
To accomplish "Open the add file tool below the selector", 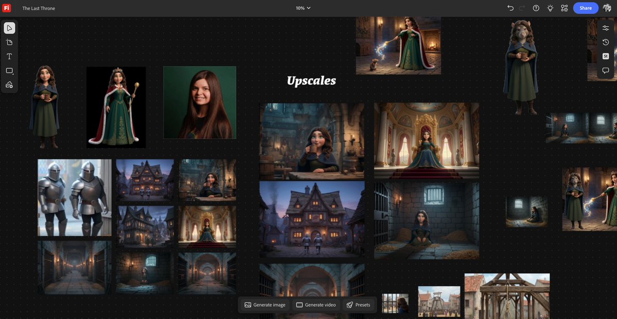I will point(8,42).
